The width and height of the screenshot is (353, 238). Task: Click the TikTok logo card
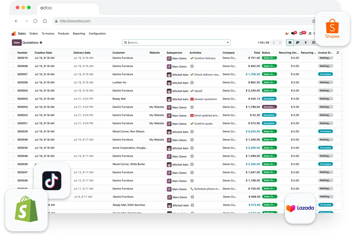tap(52, 181)
